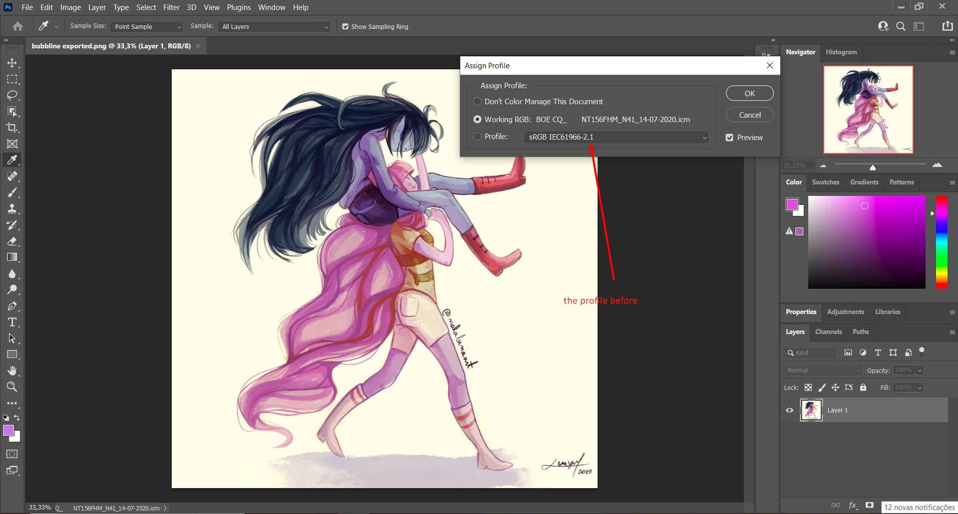Screen dimensions: 958x514
Task: Select the Horizontal Type tool
Action: pyautogui.click(x=12, y=322)
